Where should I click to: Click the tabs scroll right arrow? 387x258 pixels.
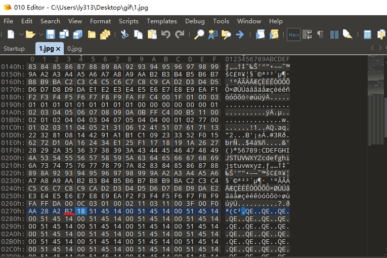coord(380,48)
